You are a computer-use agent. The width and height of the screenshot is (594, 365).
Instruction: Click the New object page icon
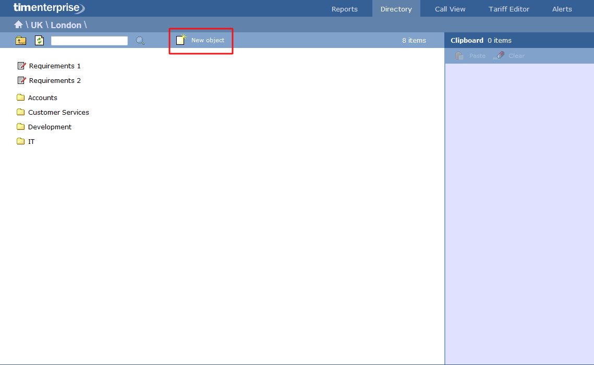[181, 40]
